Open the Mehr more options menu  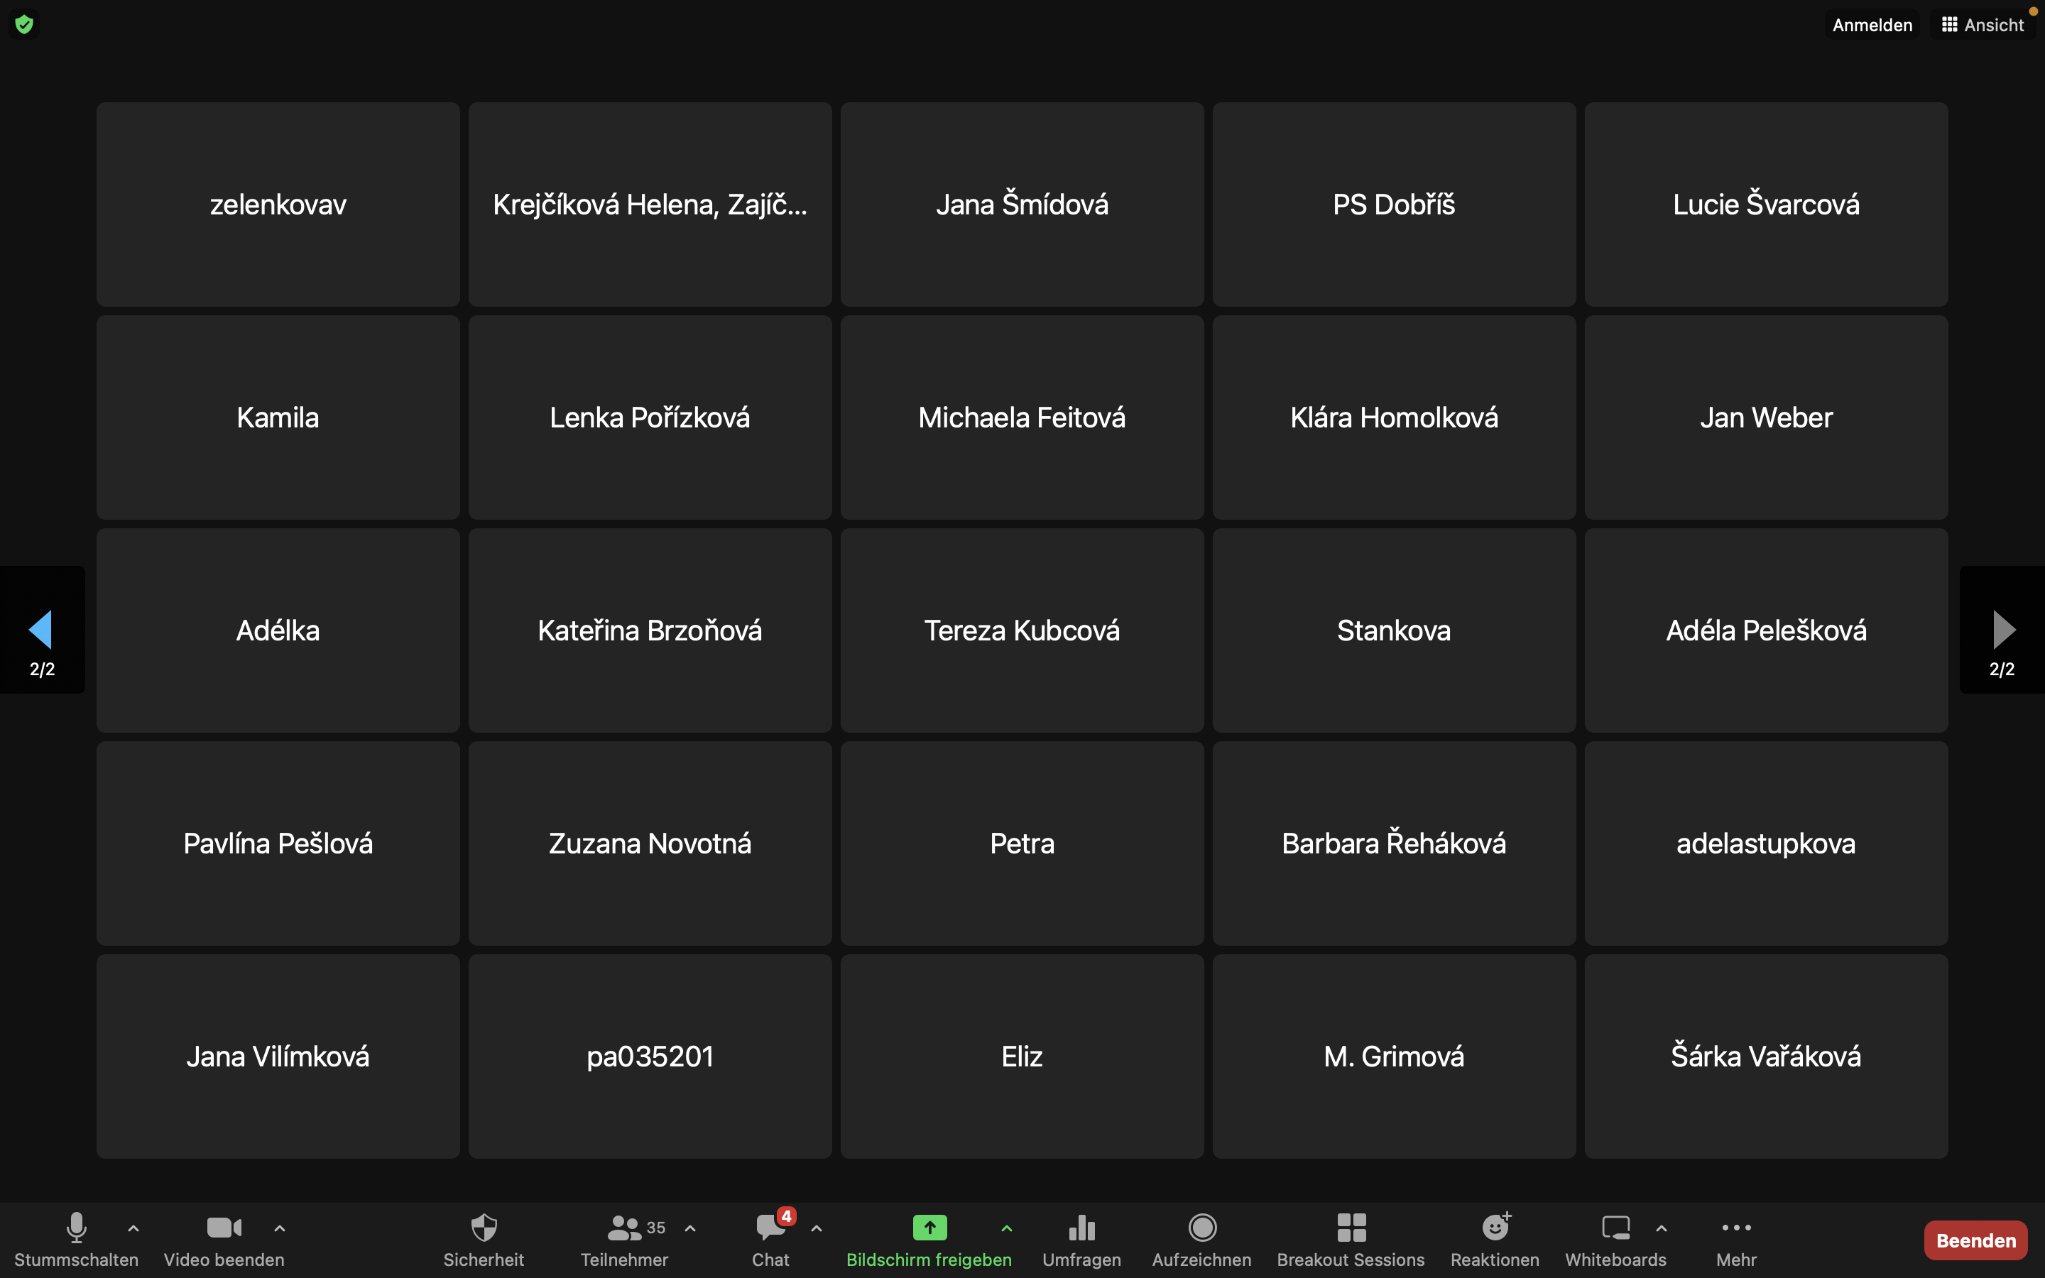(x=1735, y=1238)
